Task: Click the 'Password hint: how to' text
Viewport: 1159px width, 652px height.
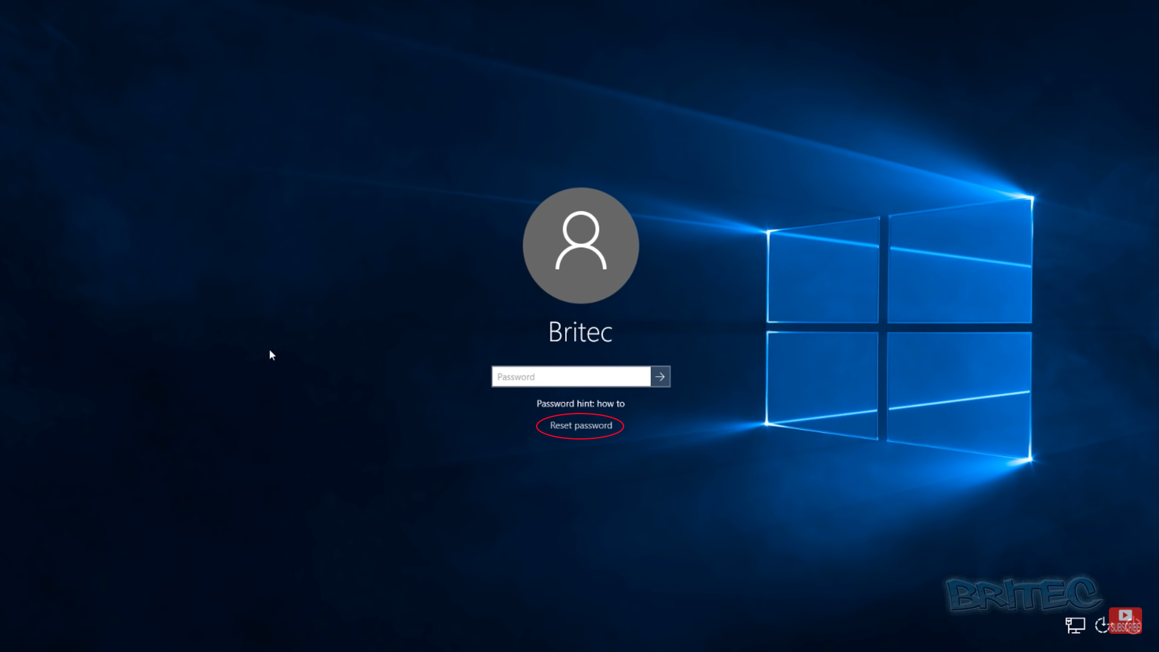Action: click(581, 404)
